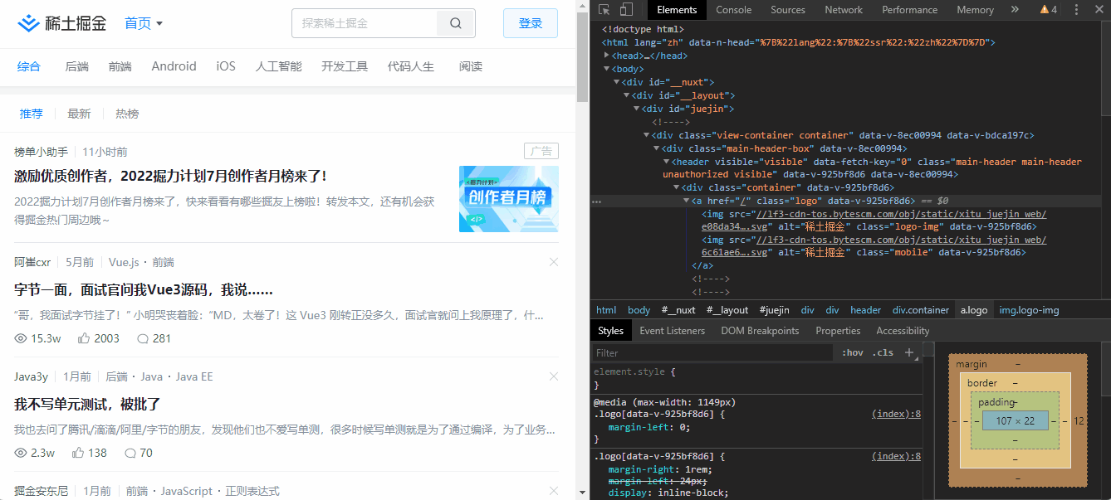Click the 15.3w views eye icon
Screen dimensions: 1111x500
(x=21, y=338)
